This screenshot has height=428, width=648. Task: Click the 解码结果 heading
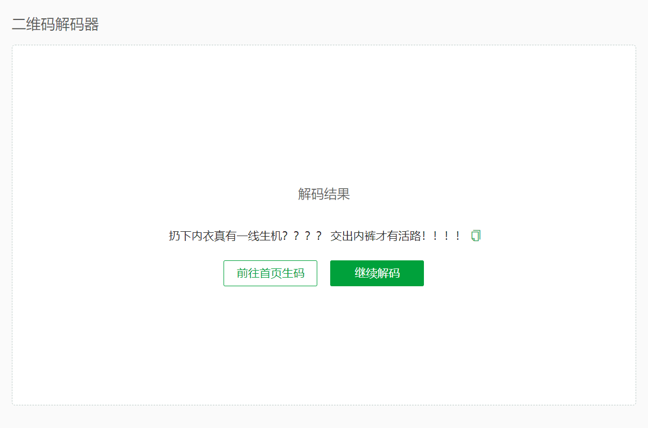point(324,194)
